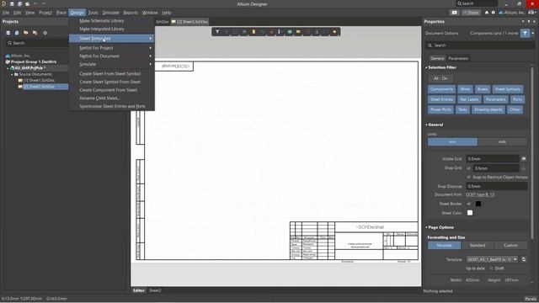Click the open folder icon in Projects toolbar

pyautogui.click(x=26, y=33)
